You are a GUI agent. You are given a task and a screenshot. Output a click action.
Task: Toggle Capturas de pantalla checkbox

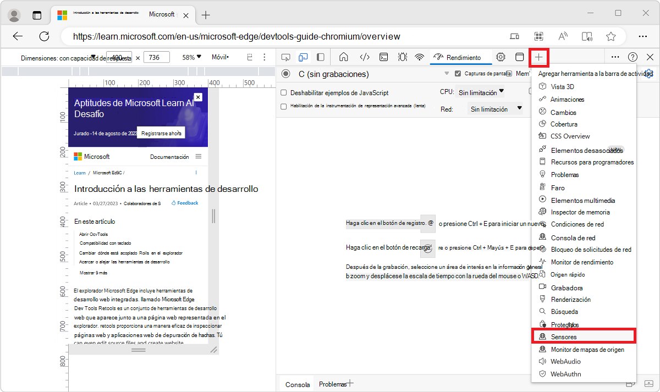(458, 74)
